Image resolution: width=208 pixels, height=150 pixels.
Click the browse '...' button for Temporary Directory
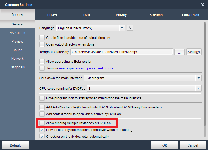click(x=179, y=52)
